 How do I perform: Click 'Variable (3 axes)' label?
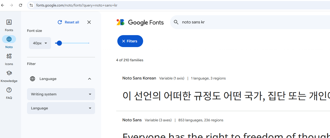click(158, 120)
